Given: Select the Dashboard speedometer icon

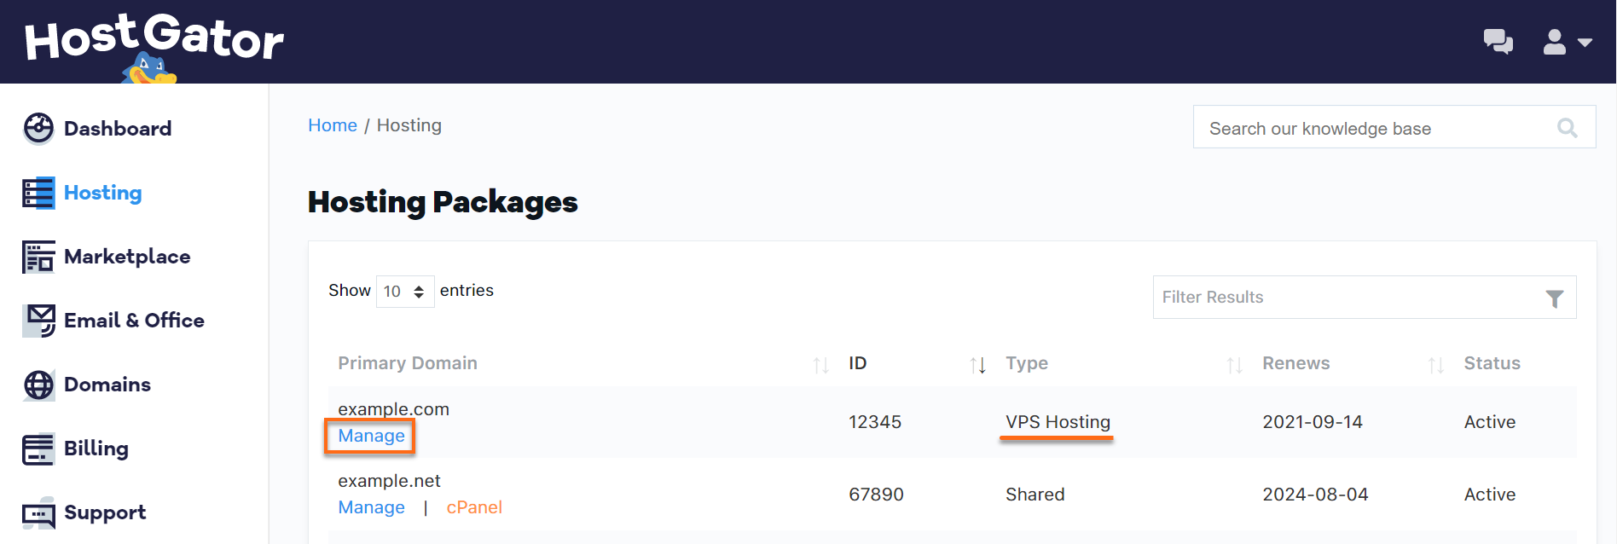Looking at the screenshot, I should tap(38, 128).
